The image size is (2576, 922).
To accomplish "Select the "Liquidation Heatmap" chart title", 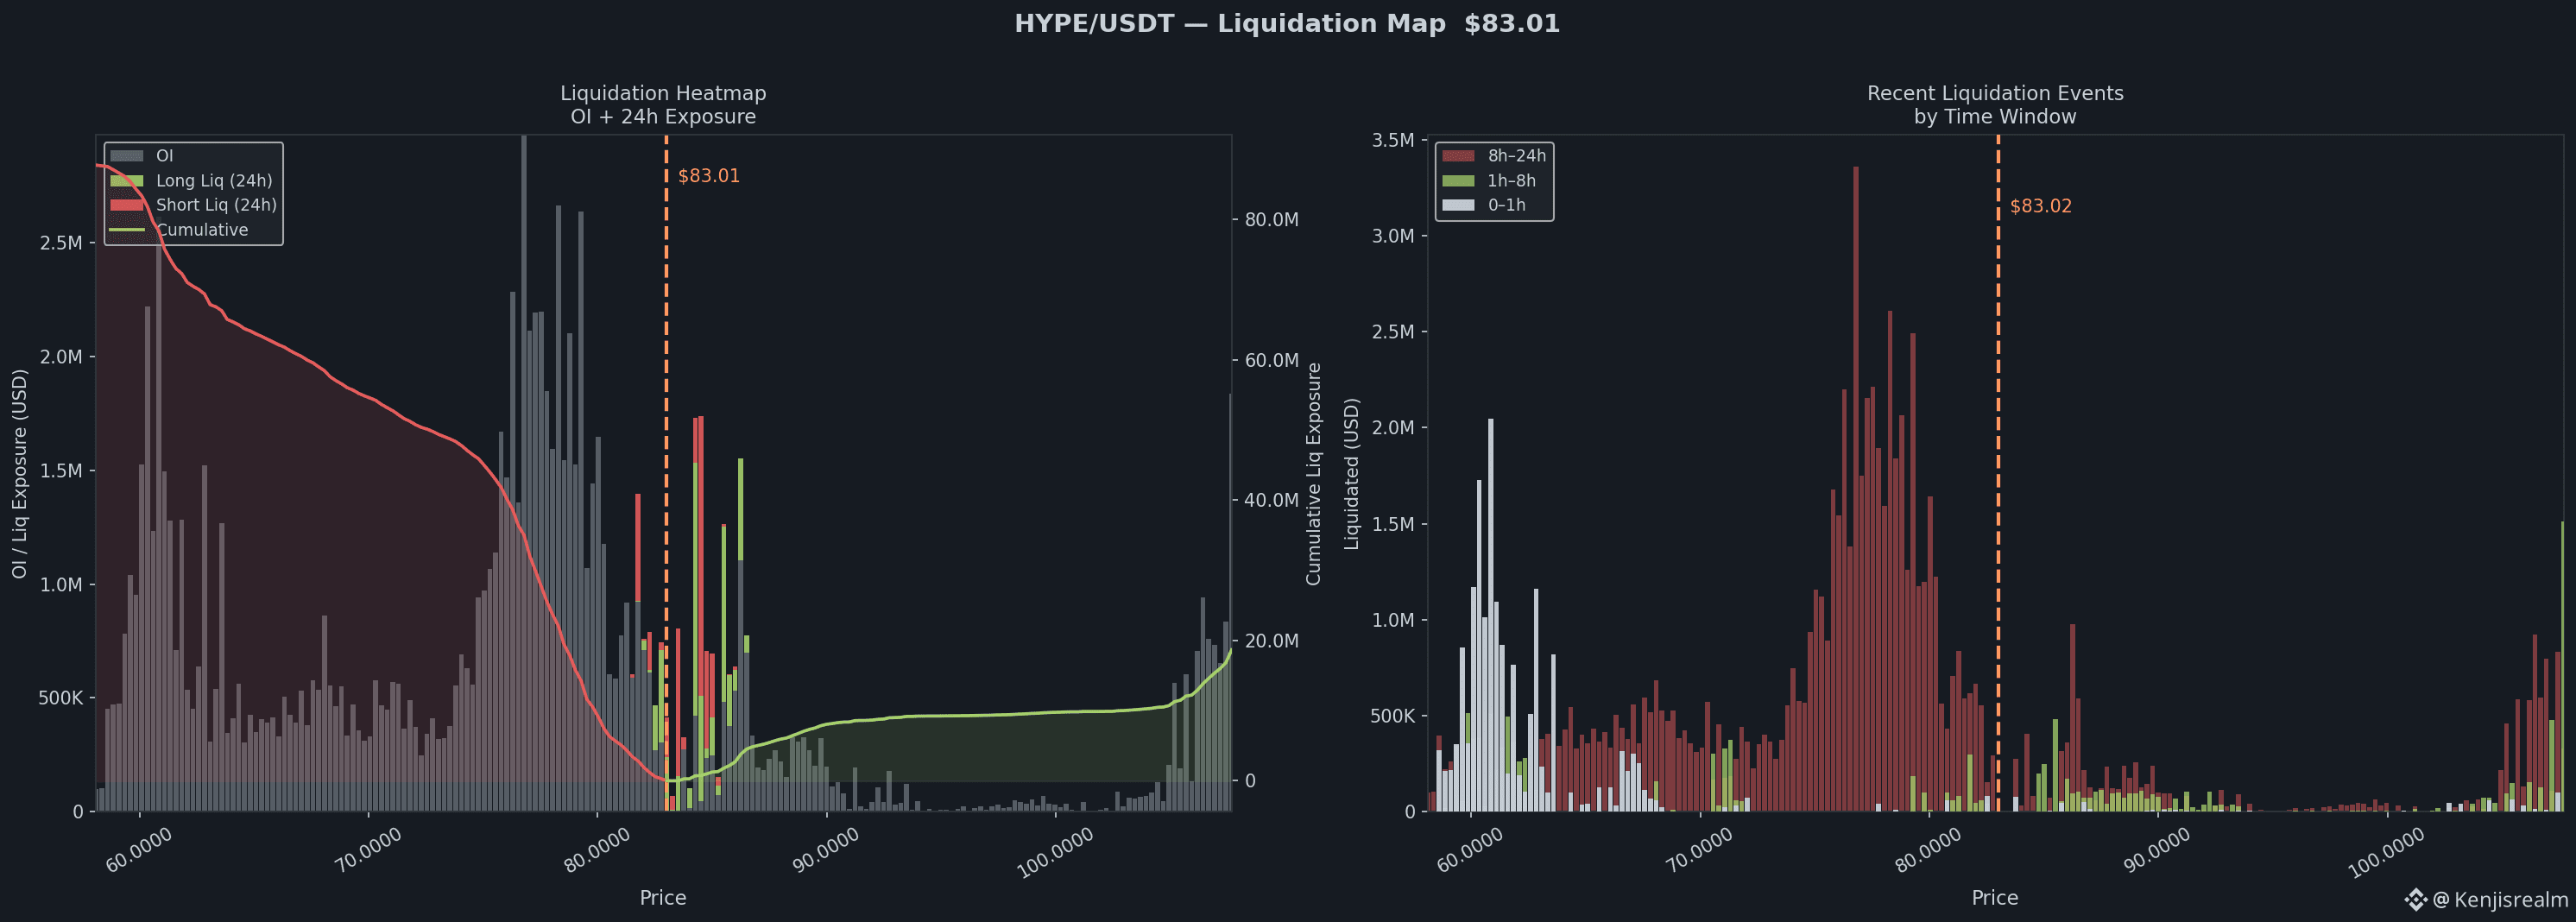I will tap(663, 93).
